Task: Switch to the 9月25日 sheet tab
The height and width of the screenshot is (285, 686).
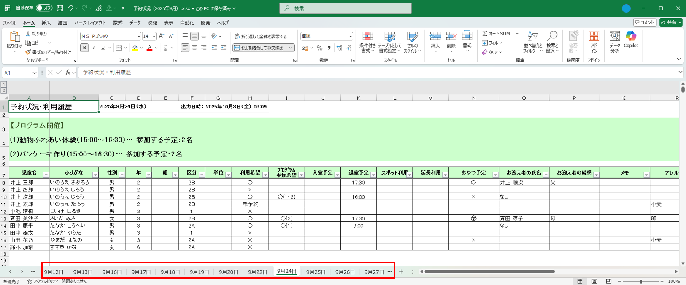Action: click(x=316, y=272)
